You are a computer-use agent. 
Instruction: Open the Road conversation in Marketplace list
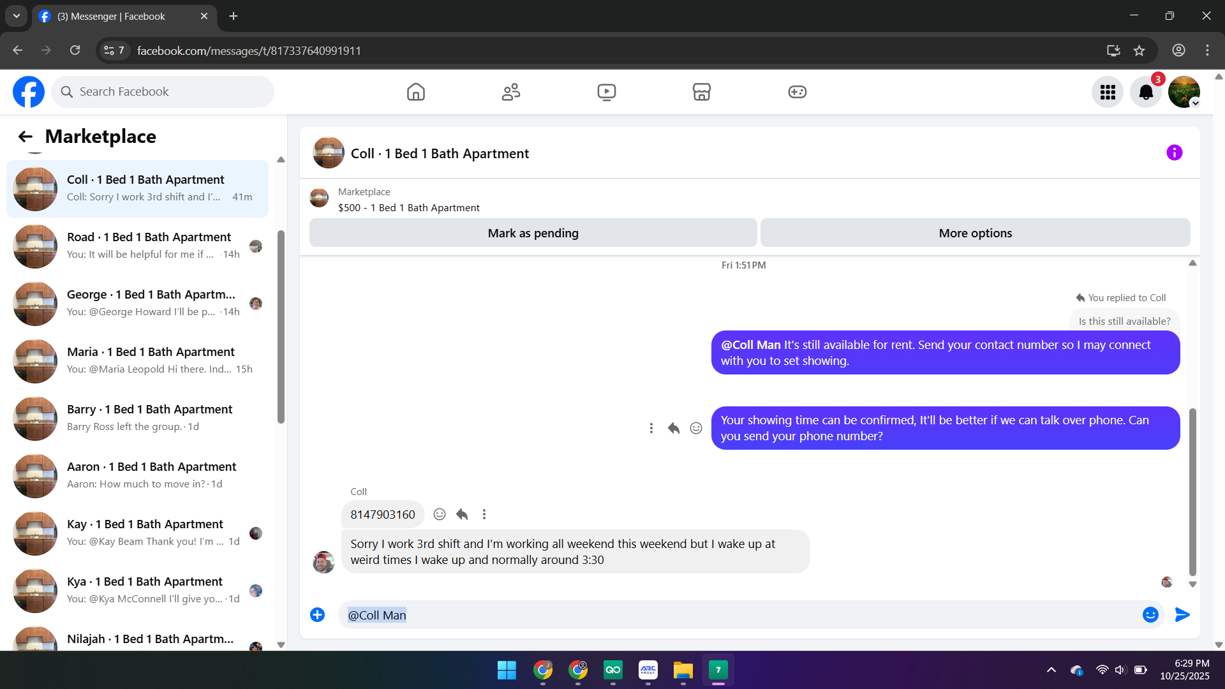click(x=137, y=246)
